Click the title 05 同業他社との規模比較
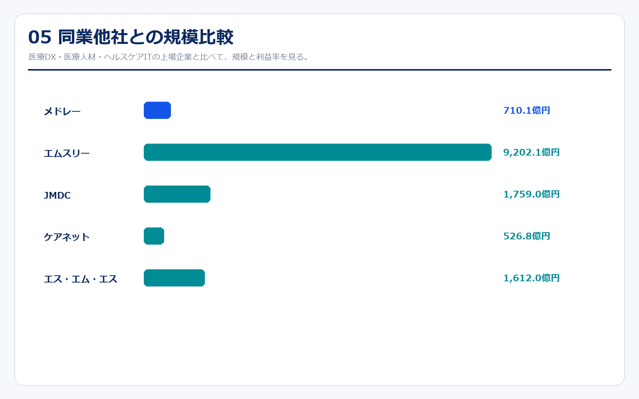This screenshot has height=399, width=639. point(131,37)
